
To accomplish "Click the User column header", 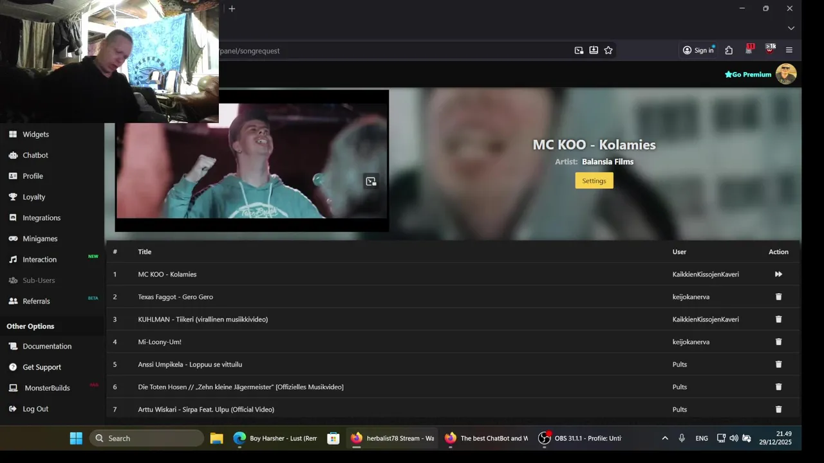I will pyautogui.click(x=679, y=251).
